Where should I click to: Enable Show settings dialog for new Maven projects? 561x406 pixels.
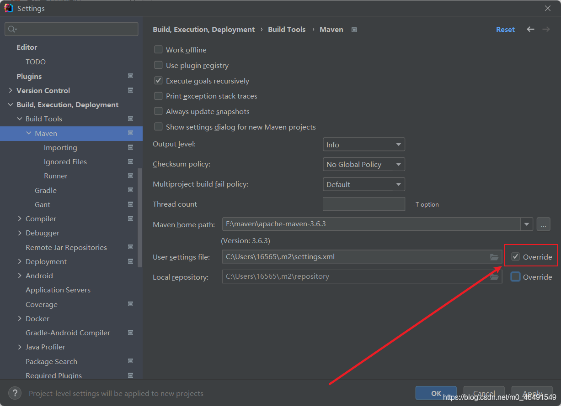[x=158, y=127]
